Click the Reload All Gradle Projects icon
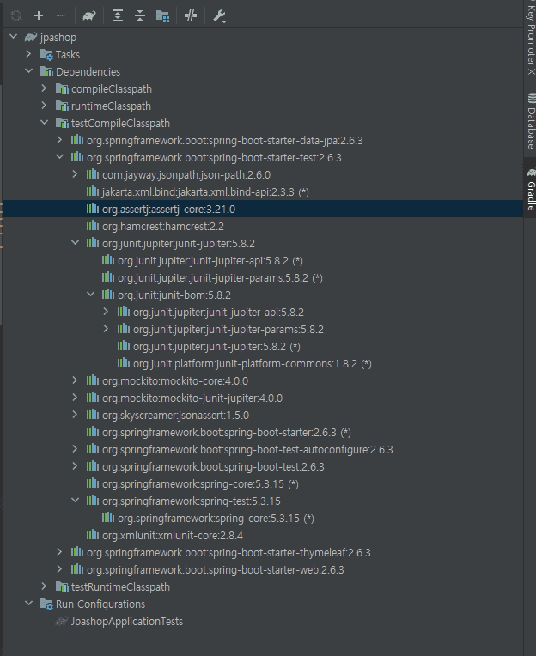Screen dimensions: 536x656 coord(16,16)
